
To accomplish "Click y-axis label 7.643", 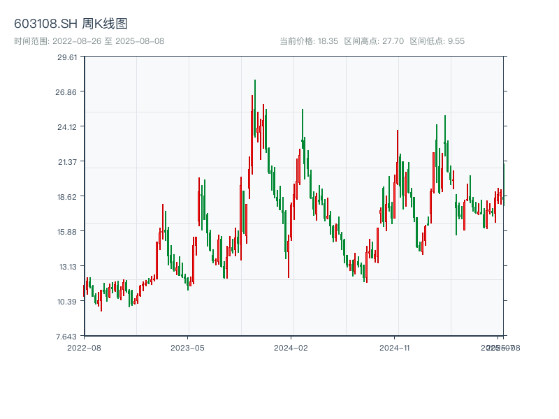I will 66,337.
